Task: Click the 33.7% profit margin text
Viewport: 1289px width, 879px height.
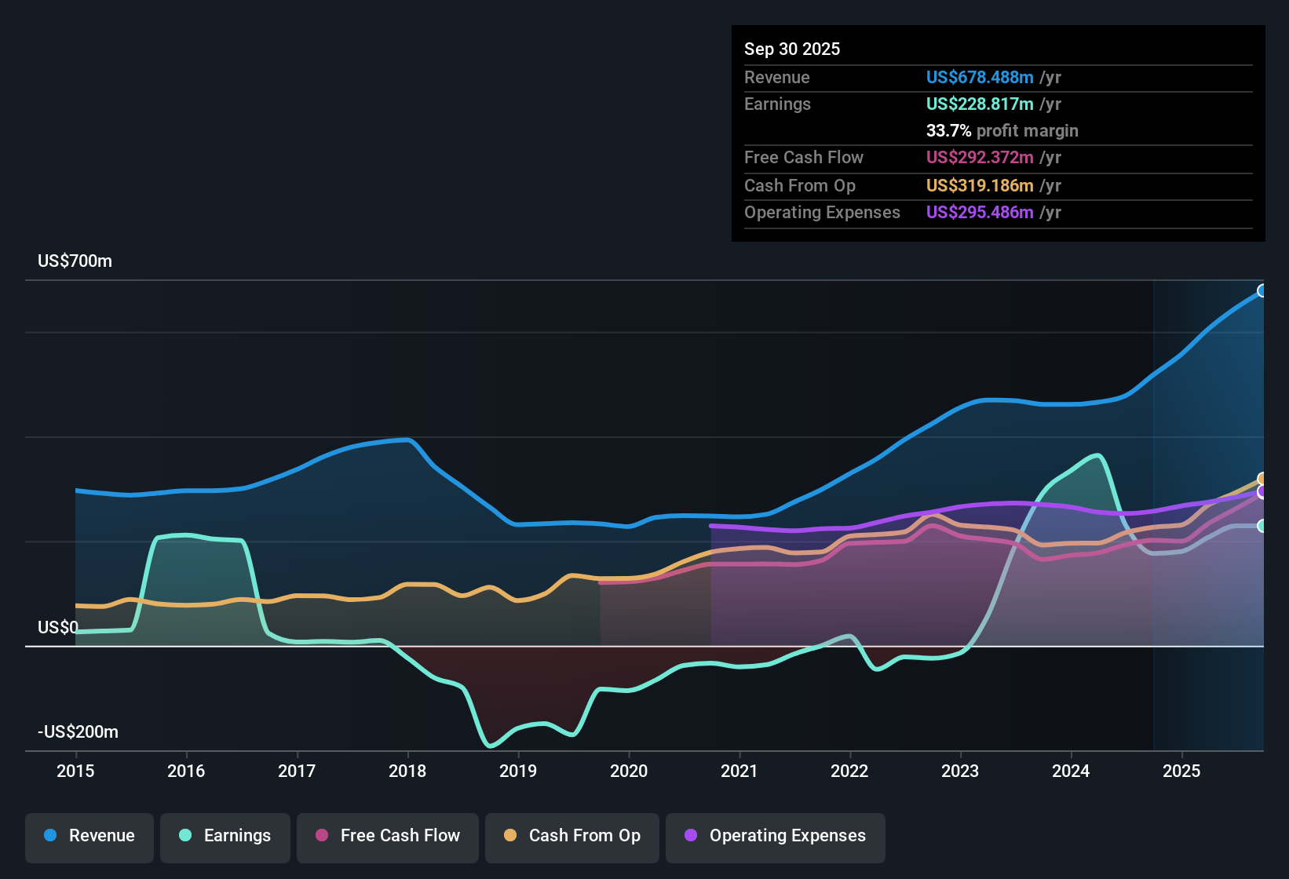Action: click(1002, 130)
